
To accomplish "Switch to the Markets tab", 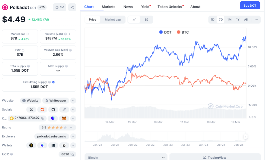I will coord(109,7).
